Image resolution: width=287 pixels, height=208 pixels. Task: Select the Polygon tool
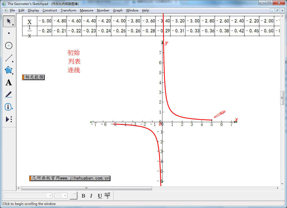pyautogui.click(x=9, y=70)
